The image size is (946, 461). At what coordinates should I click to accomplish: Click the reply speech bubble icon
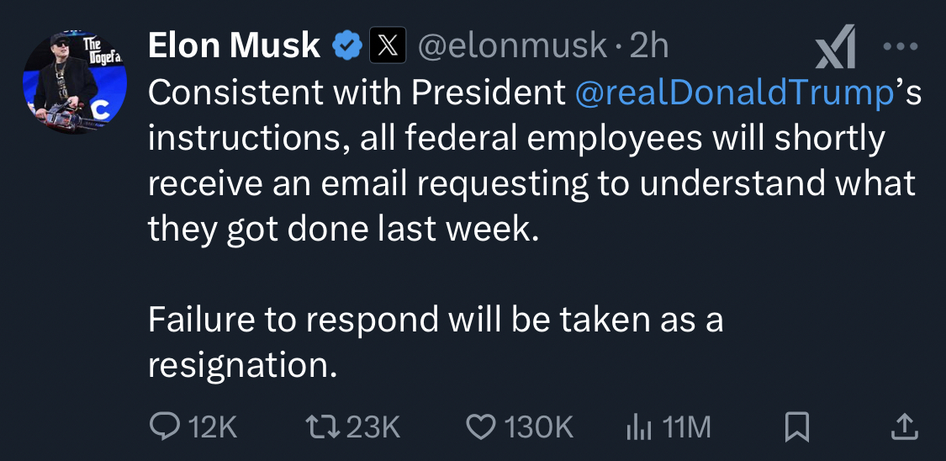(x=161, y=427)
